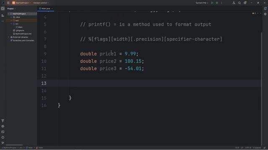
Task: Click variable price2 on line 10
Action: [108, 61]
